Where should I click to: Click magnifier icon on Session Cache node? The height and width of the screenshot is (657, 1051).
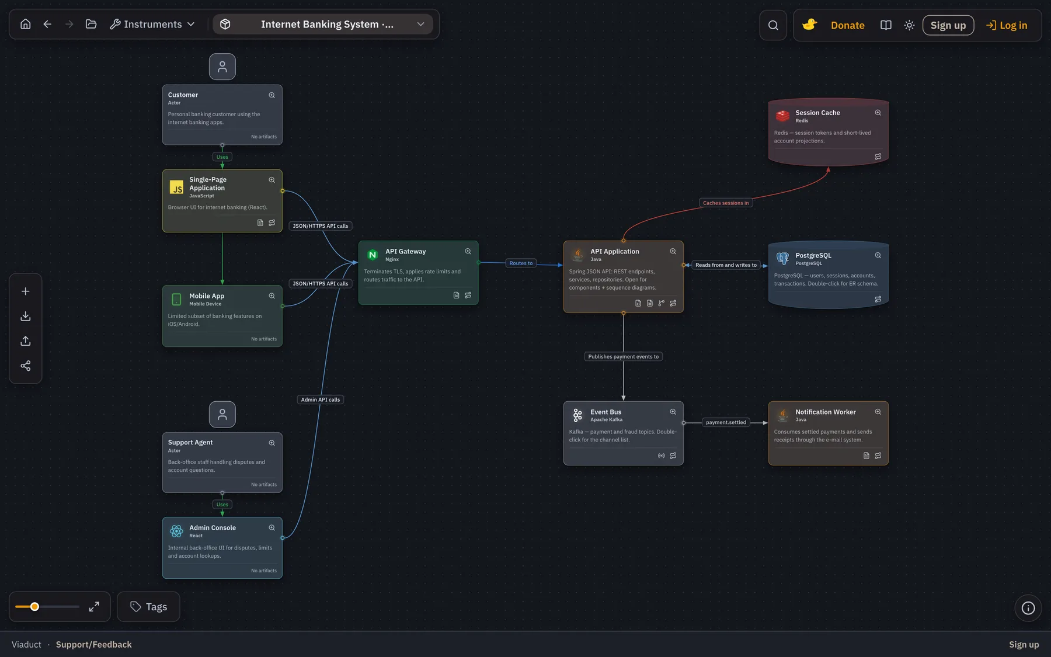pyautogui.click(x=878, y=113)
